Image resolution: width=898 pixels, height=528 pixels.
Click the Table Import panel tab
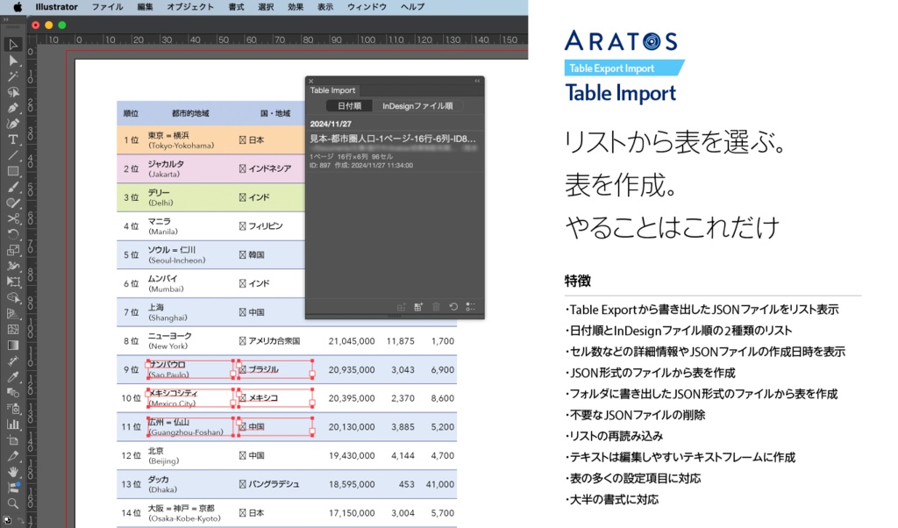click(x=332, y=90)
